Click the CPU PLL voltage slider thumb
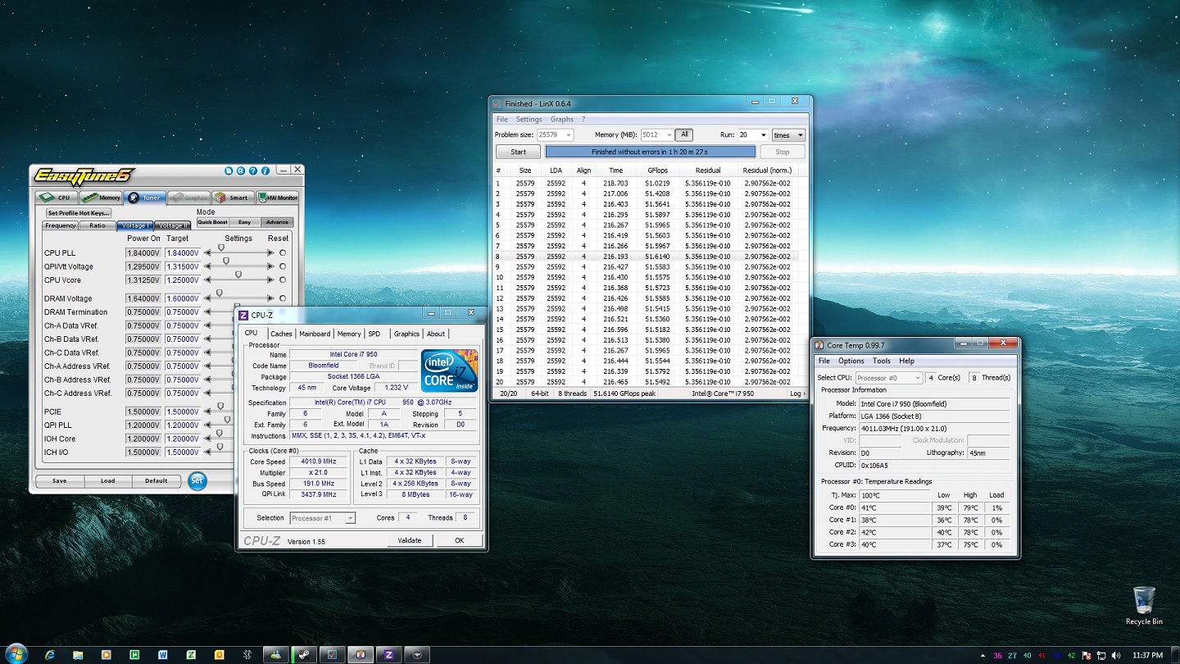The image size is (1180, 664). 220,248
